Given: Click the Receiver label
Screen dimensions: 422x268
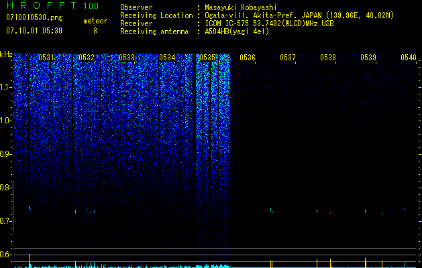Looking at the screenshot, I should point(136,23).
